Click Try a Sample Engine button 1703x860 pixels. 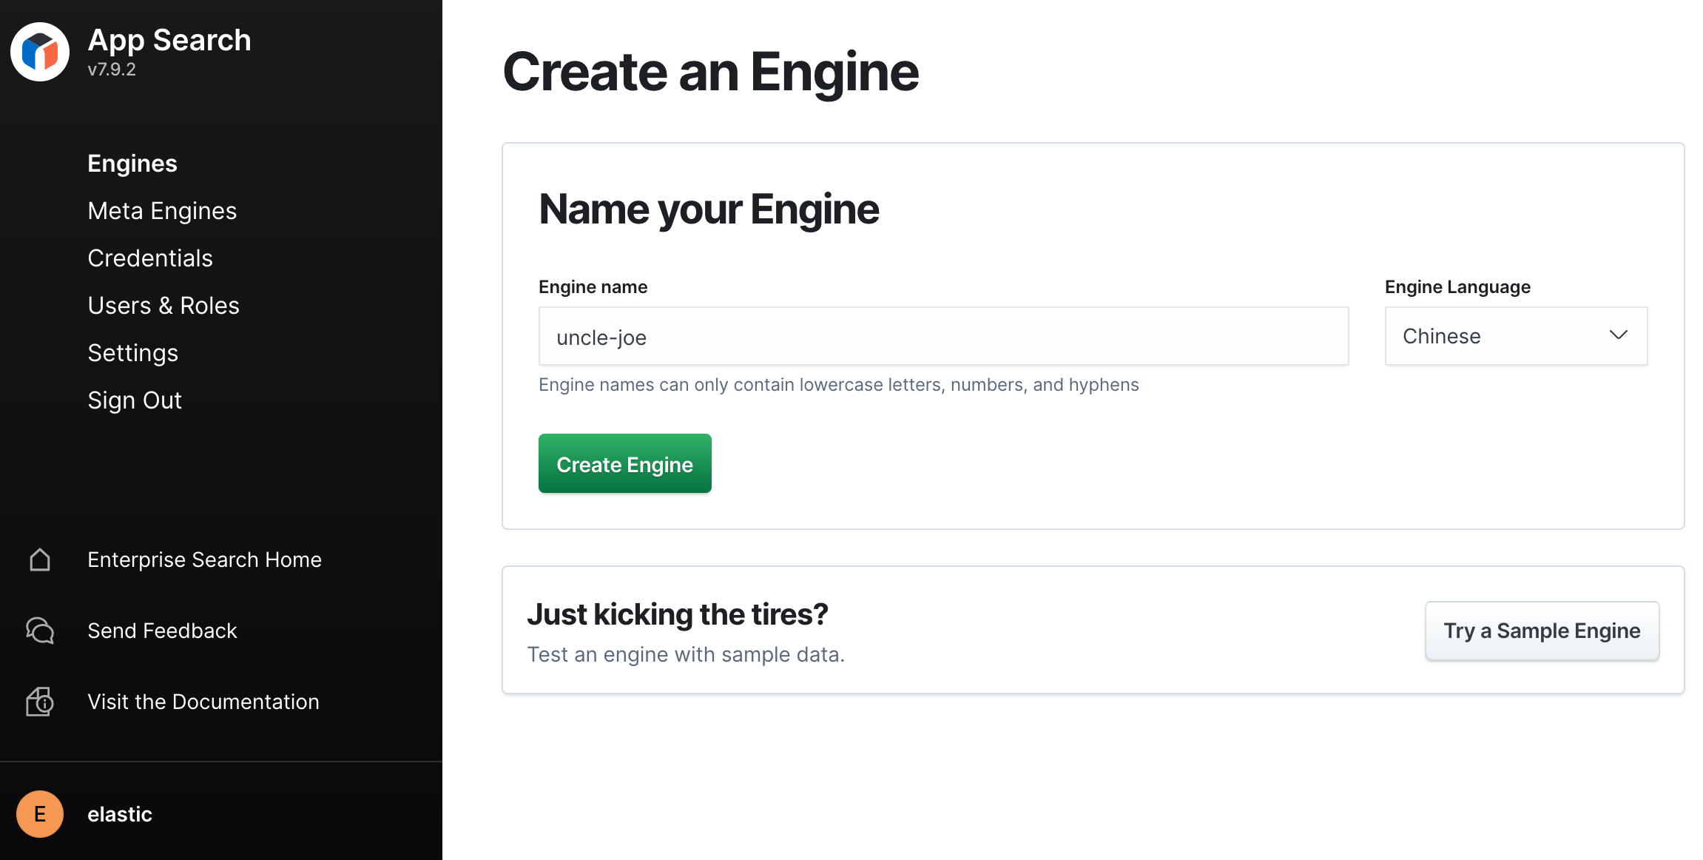click(x=1542, y=631)
